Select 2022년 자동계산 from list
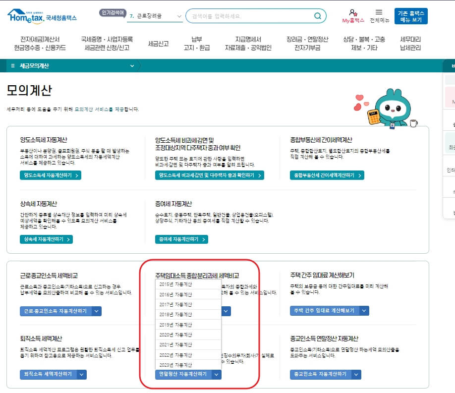The width and height of the screenshot is (455, 393). (x=188, y=355)
